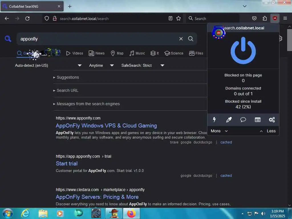Open Windows Start menu orb
This screenshot has width=292, height=219.
click(7, 213)
